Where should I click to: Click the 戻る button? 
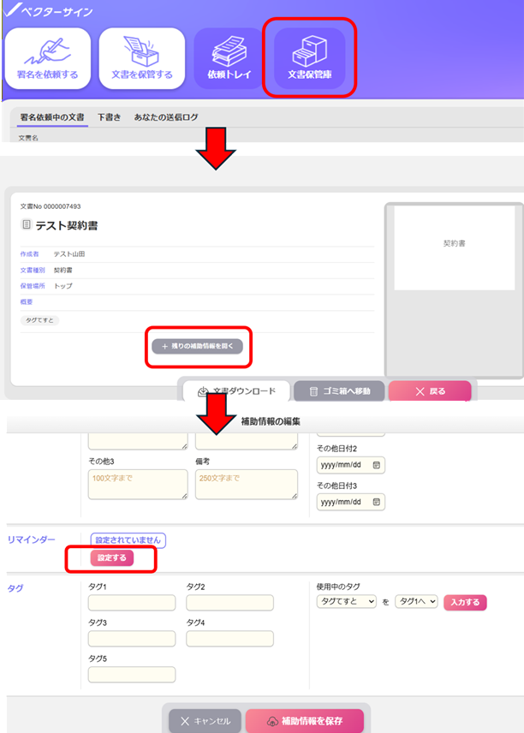[x=430, y=391]
